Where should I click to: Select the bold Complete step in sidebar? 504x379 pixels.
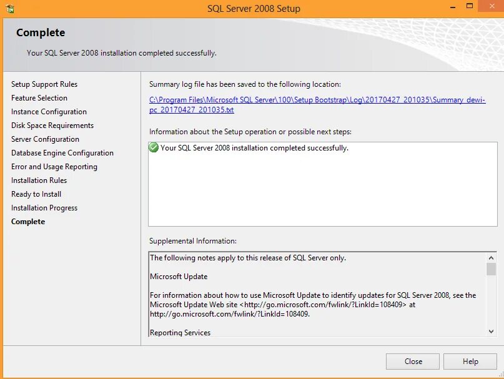point(28,222)
